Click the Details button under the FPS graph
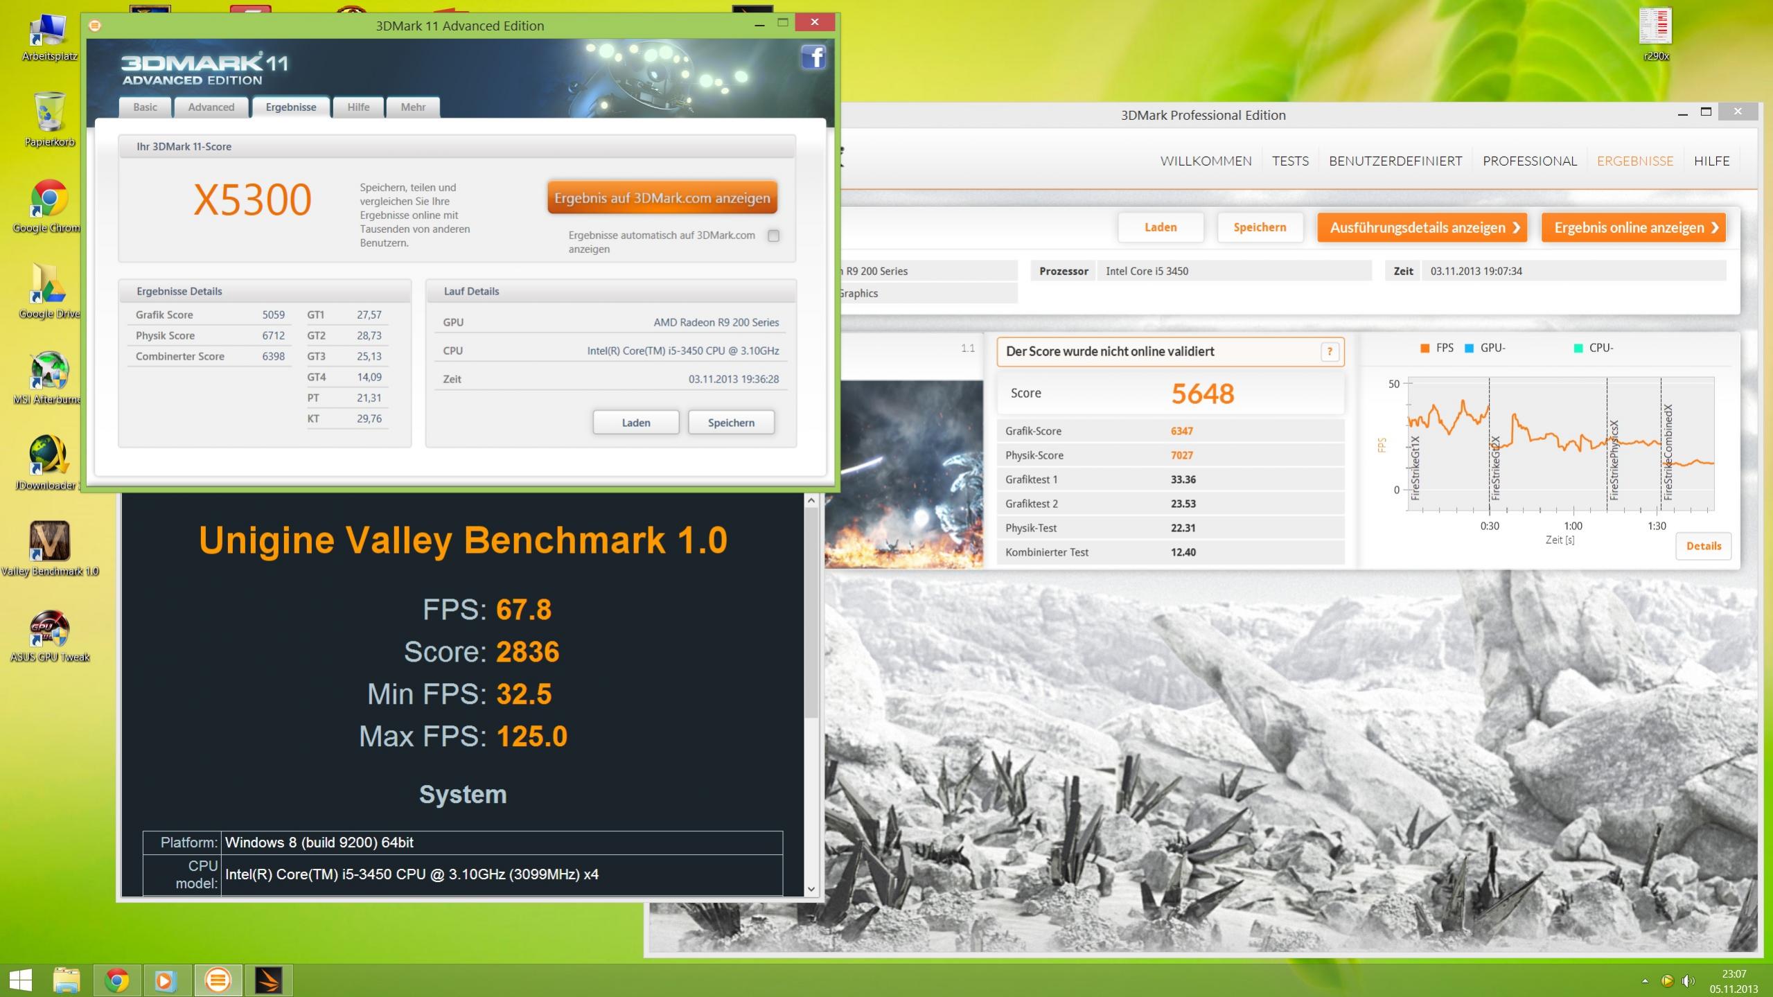 coord(1703,546)
